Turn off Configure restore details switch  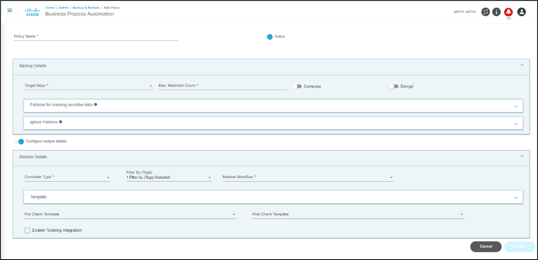pyautogui.click(x=19, y=141)
